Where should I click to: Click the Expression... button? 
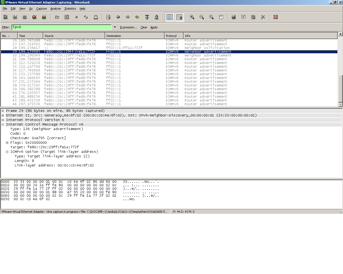click(x=128, y=27)
